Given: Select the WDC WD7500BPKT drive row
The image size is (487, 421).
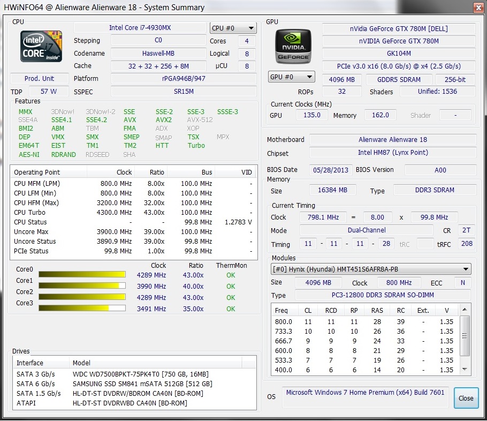Looking at the screenshot, I should click(x=135, y=374).
